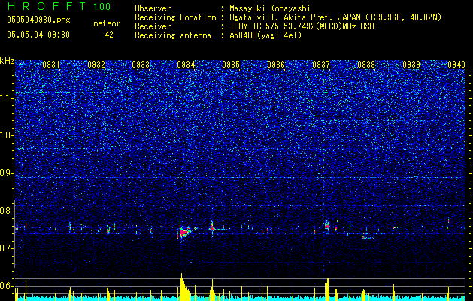Image resolution: width=473 pixels, height=301 pixels.
Task: Click the Receiving Location field label
Action: pos(175,17)
